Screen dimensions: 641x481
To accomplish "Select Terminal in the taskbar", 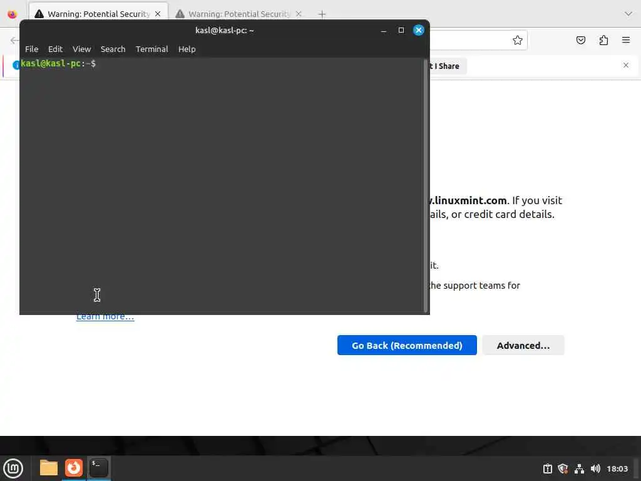I will [98, 468].
